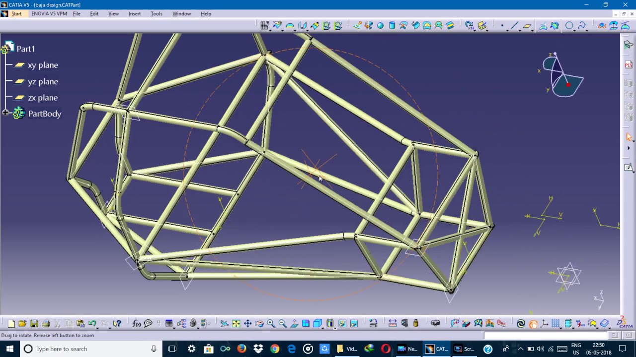The image size is (636, 357).
Task: Open the Edit menu
Action: (94, 13)
